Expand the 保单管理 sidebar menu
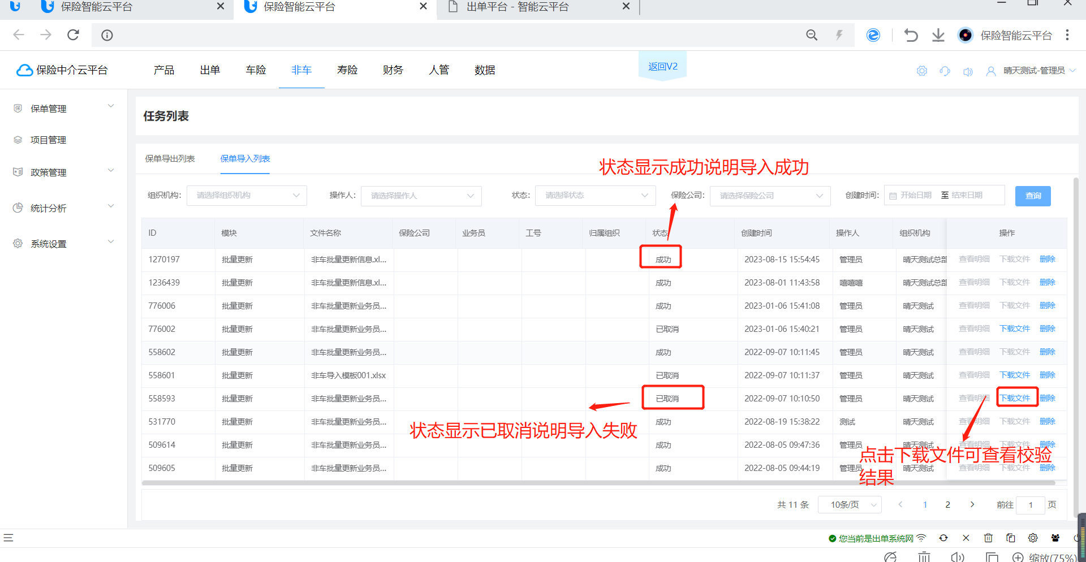The image size is (1086, 562). click(64, 108)
